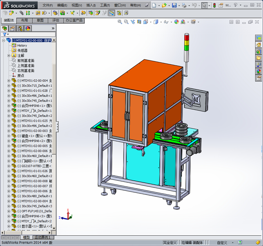Expand the 注解 annotations folder
Image resolution: width=263 pixels, height=246 pixels.
click(9, 56)
